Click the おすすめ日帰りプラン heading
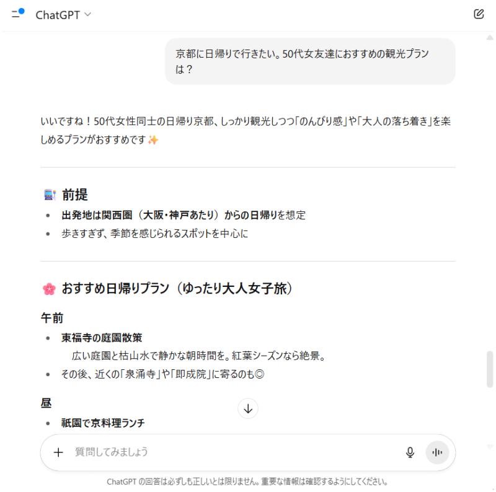The width and height of the screenshot is (496, 492). pos(177,289)
